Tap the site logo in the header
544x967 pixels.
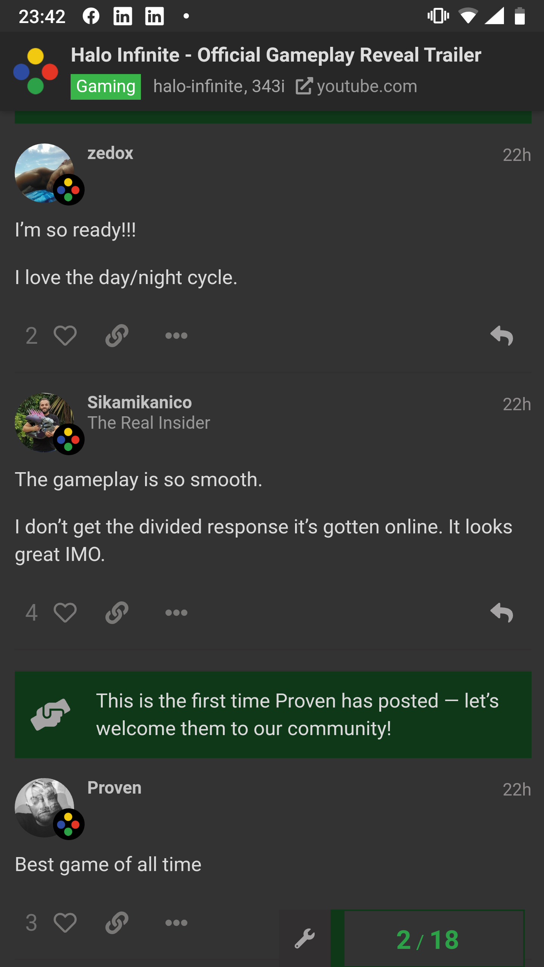36,71
